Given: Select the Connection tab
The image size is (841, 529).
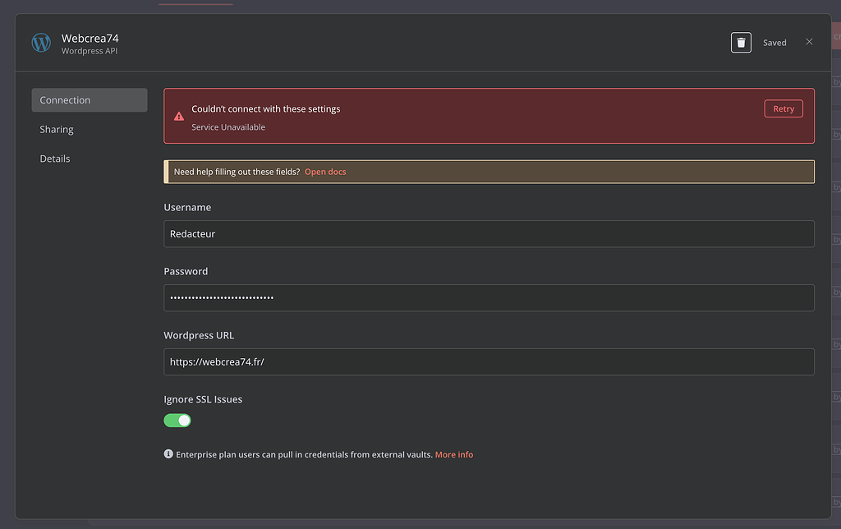Looking at the screenshot, I should point(89,100).
